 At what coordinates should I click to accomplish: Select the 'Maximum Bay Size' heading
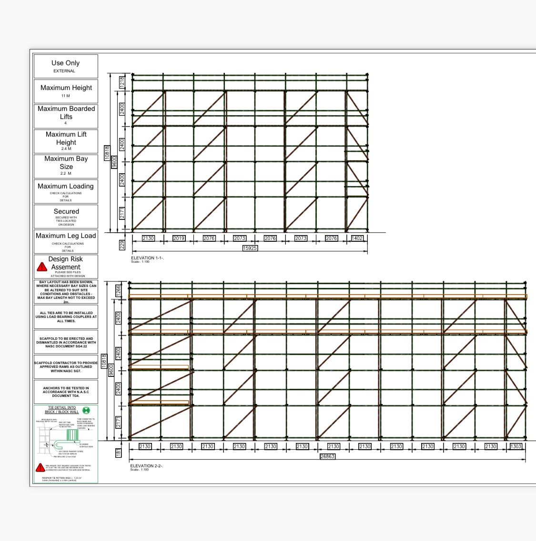tap(66, 163)
